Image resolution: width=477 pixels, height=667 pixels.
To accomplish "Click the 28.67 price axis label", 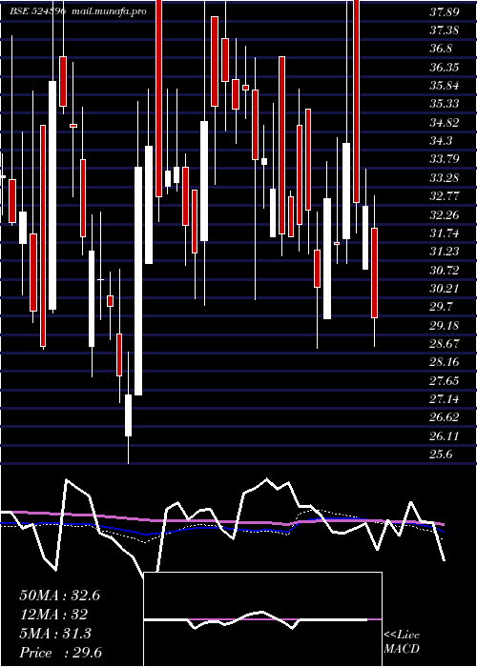I will (x=445, y=343).
